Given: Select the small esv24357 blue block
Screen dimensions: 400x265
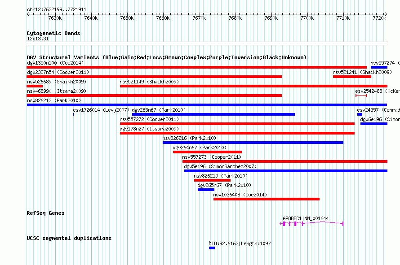Looking at the screenshot, I should [360, 114].
